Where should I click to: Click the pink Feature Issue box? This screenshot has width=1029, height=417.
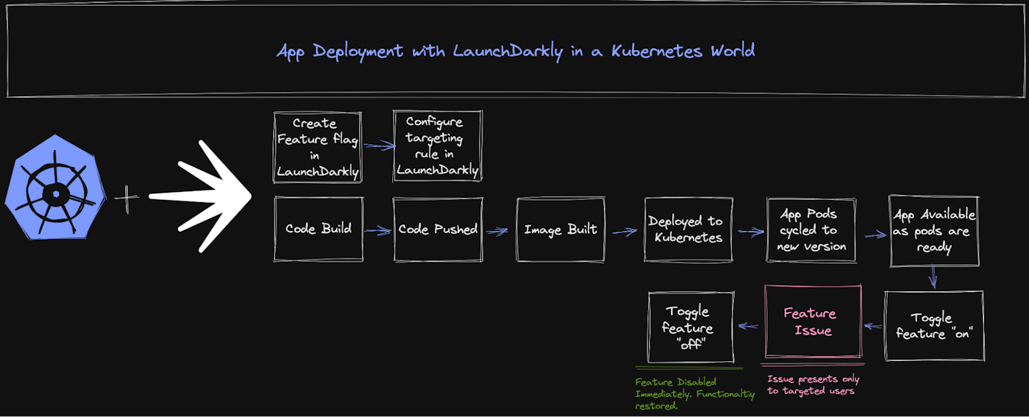pos(813,322)
